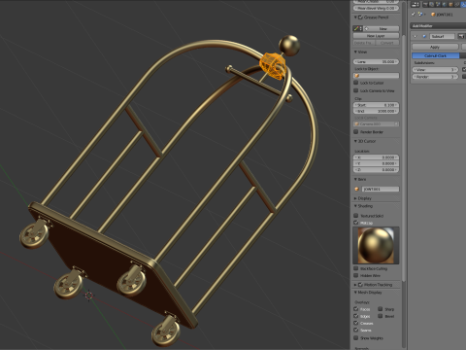This screenshot has height=350, width=466.
Task: Collapse the View panel
Action: click(x=355, y=52)
